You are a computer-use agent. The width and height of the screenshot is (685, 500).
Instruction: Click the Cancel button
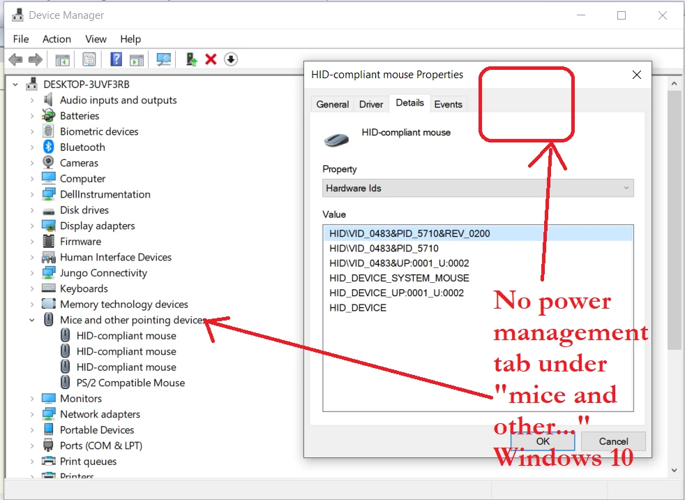(613, 441)
